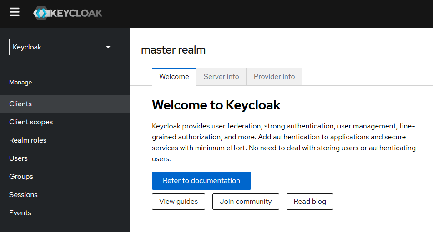
Task: Open the Events page
Action: pyautogui.click(x=20, y=213)
